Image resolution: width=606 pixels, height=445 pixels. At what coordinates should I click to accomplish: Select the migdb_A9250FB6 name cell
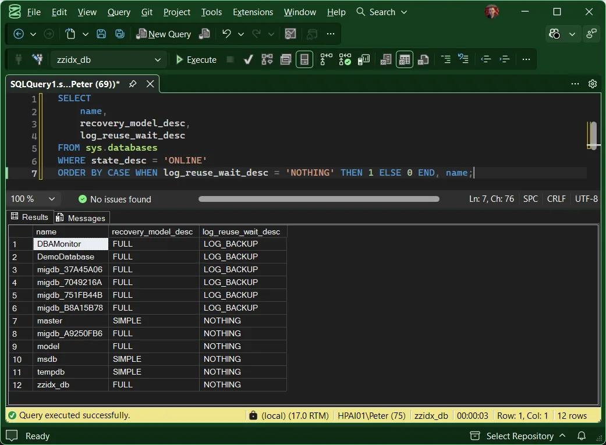tap(70, 333)
